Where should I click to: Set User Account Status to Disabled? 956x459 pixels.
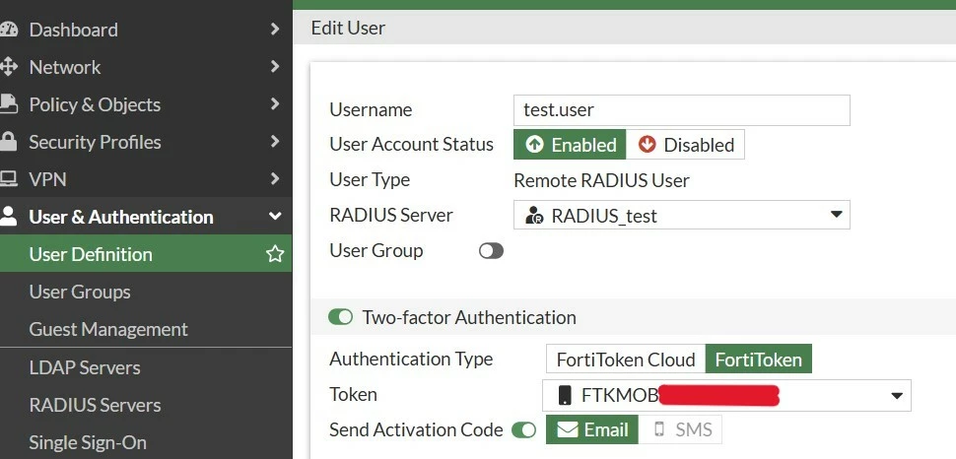685,145
